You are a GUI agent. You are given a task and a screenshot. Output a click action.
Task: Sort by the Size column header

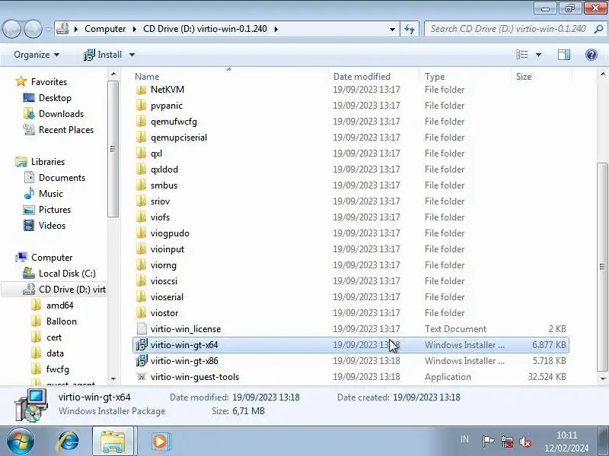541,77
